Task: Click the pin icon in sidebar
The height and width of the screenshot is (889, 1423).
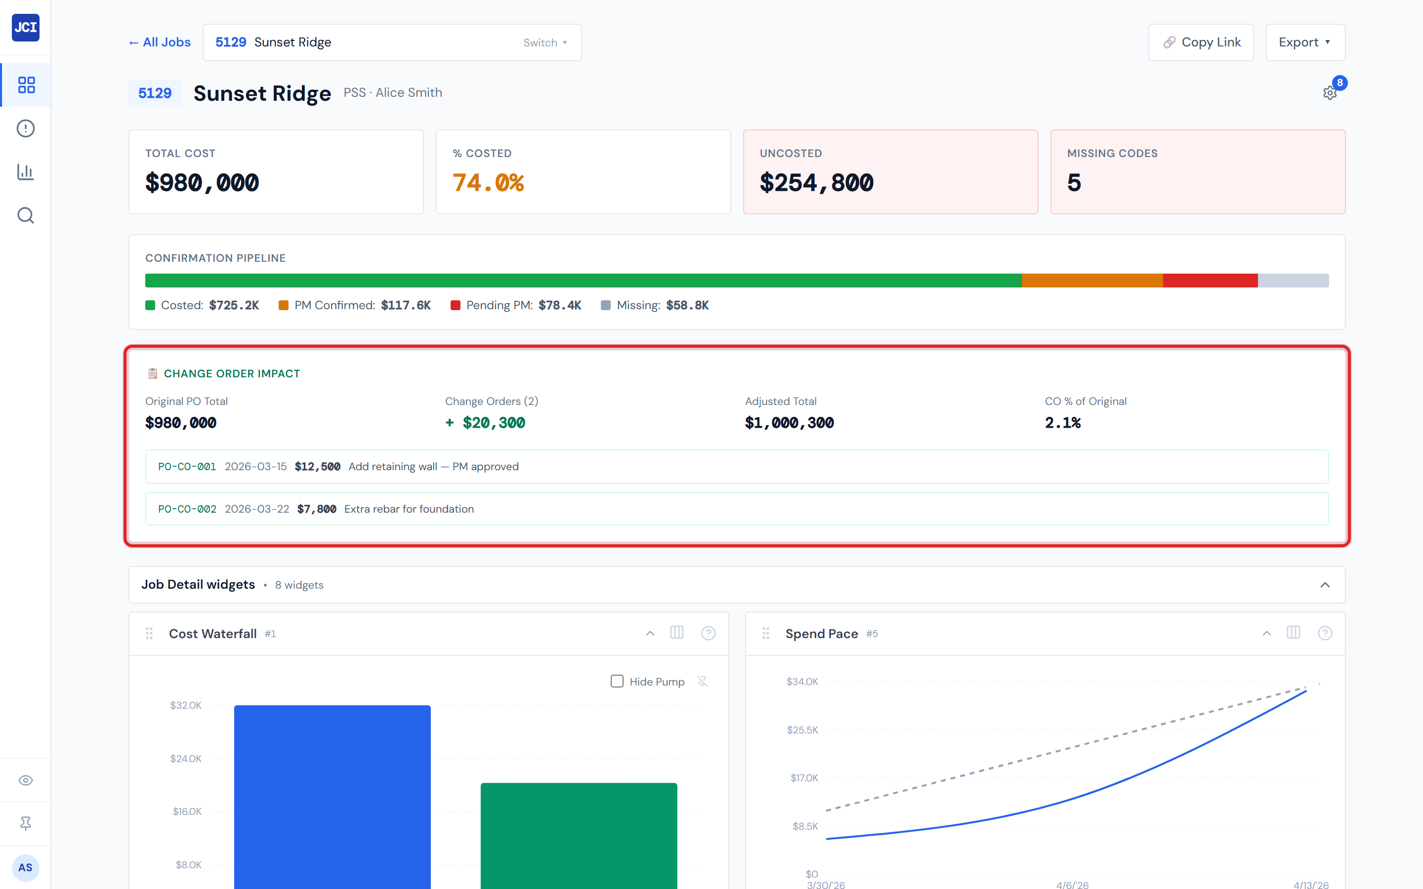Action: pos(26,823)
